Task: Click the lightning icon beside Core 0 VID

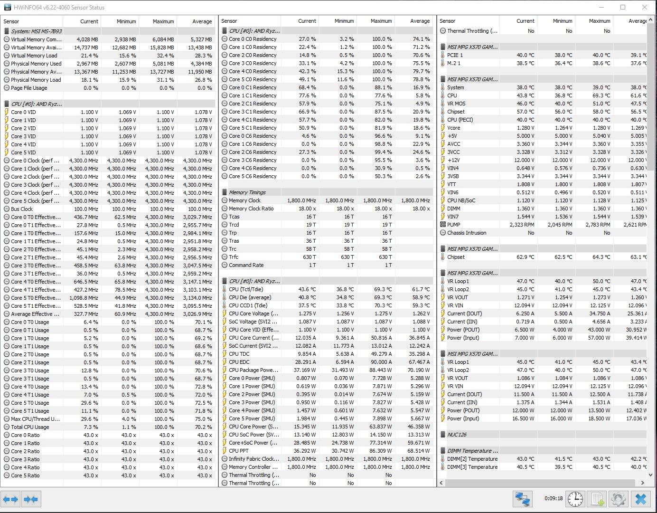Action: [x=7, y=112]
